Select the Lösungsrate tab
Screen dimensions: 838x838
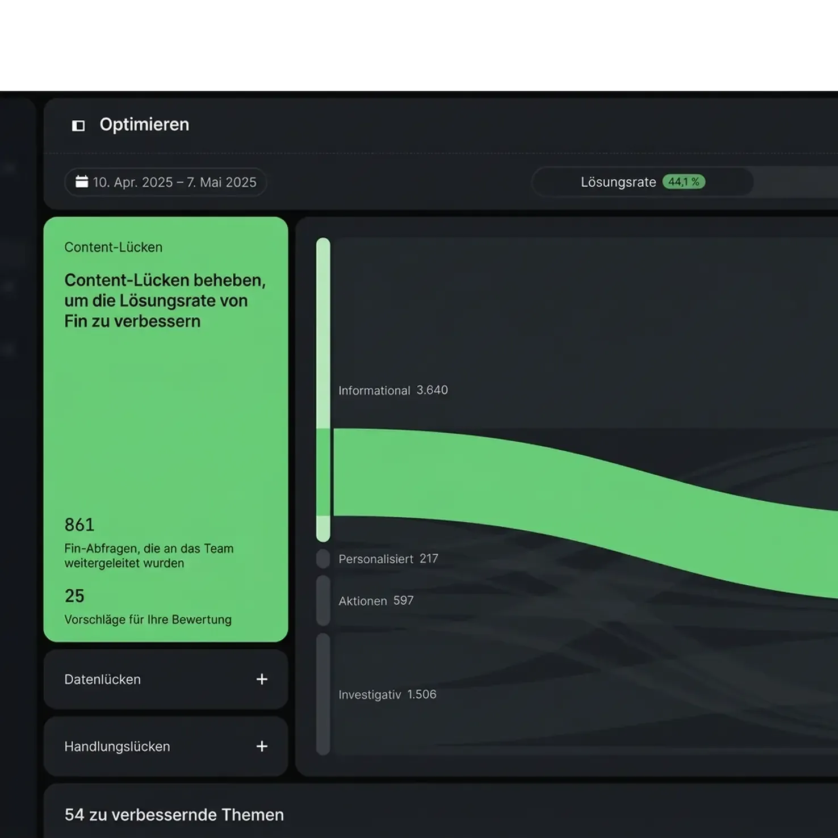pos(643,182)
